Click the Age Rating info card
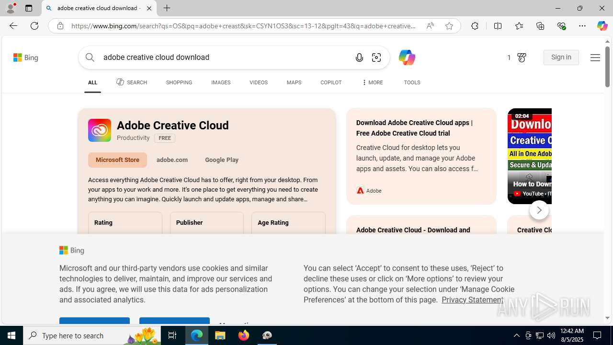This screenshot has width=613, height=345. coord(288,223)
